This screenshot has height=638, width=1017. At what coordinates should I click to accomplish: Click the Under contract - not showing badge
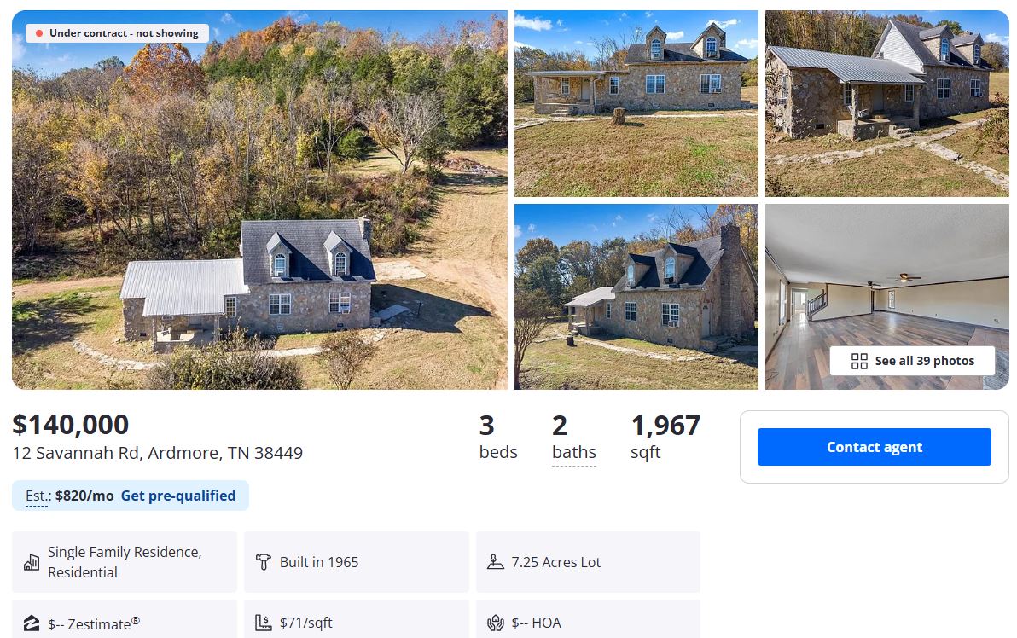pos(117,33)
